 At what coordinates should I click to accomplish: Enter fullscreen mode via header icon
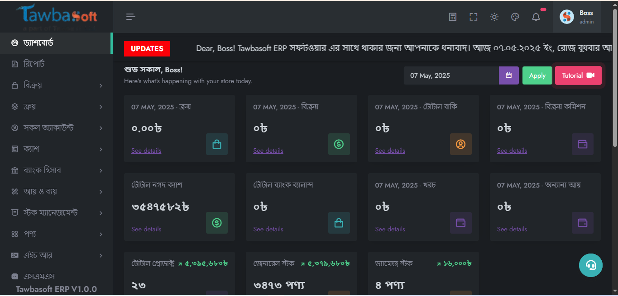[x=474, y=17]
